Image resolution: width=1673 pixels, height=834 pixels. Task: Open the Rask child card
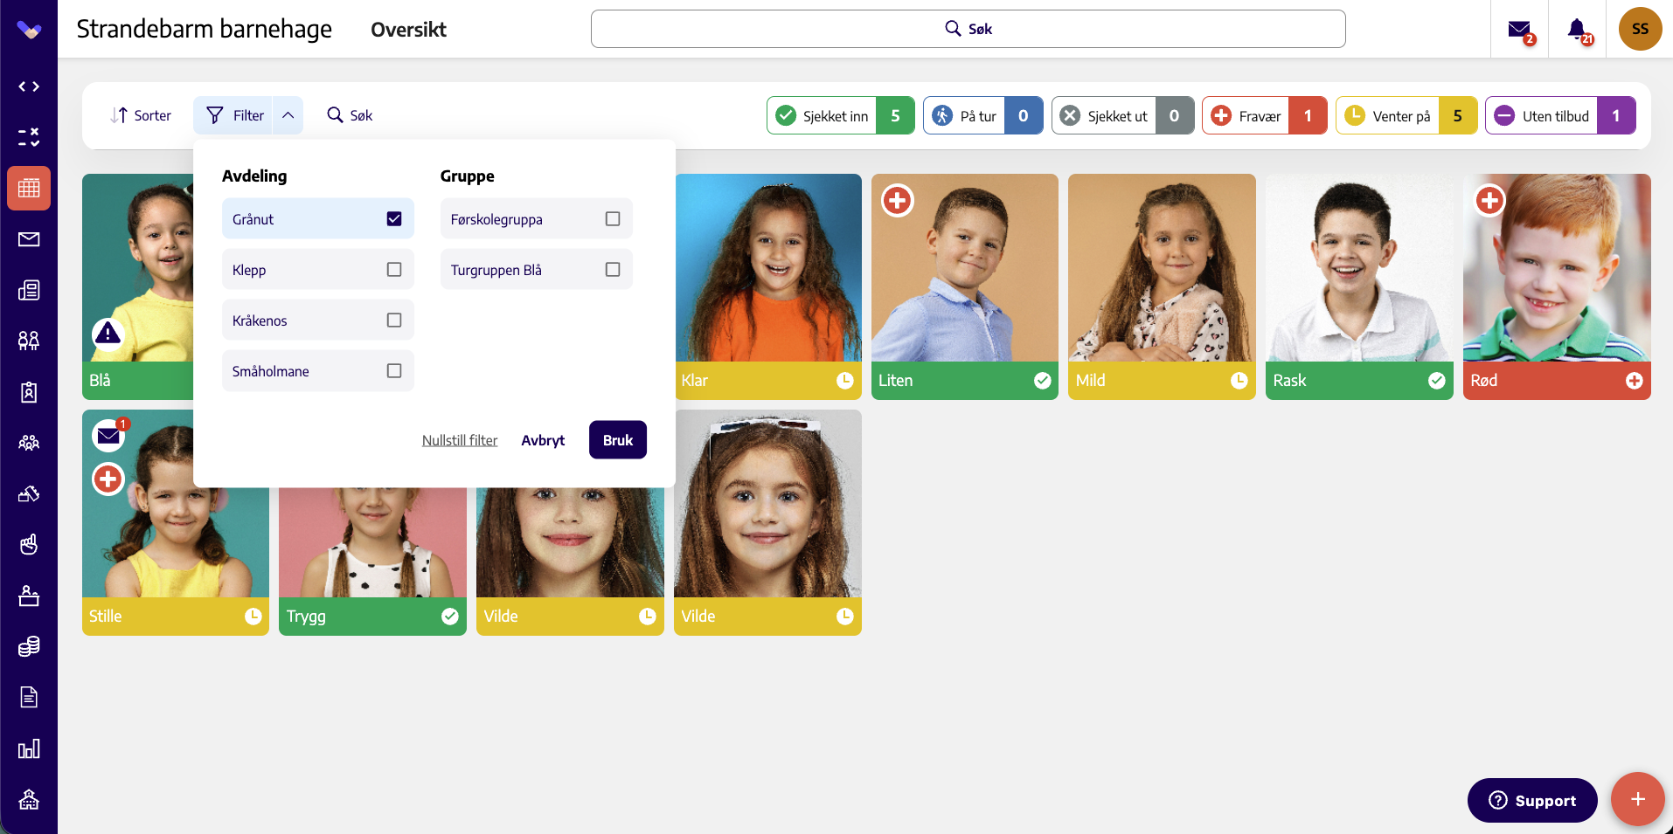[1359, 286]
